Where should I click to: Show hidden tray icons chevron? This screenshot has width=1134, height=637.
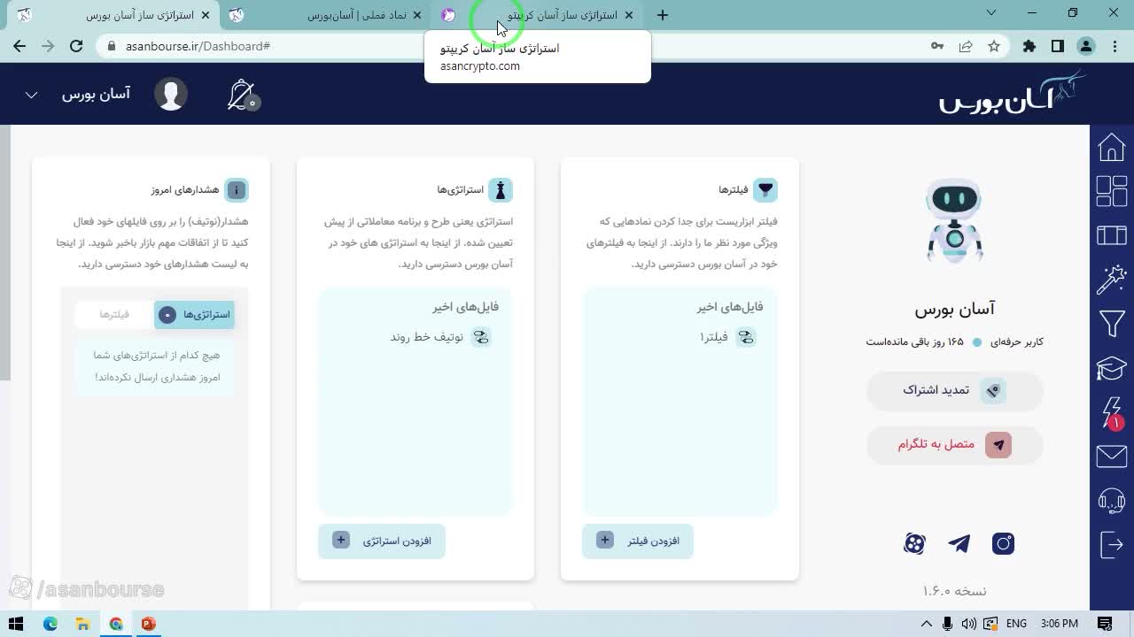click(x=927, y=624)
